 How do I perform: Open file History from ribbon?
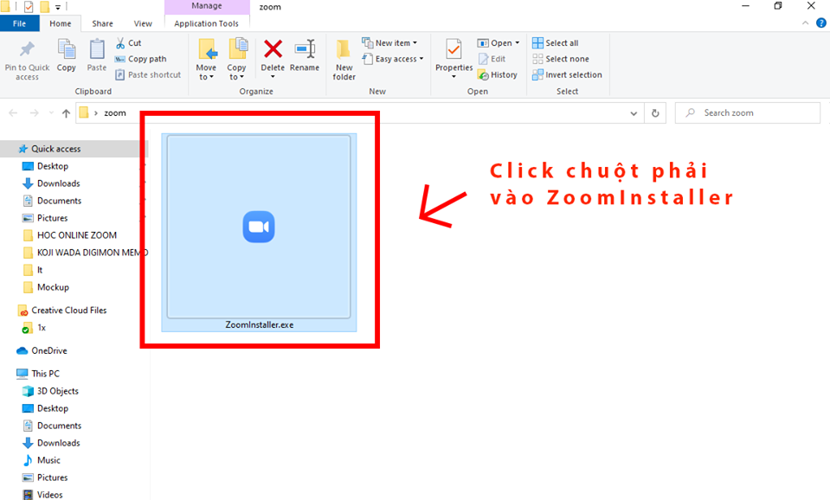click(498, 74)
